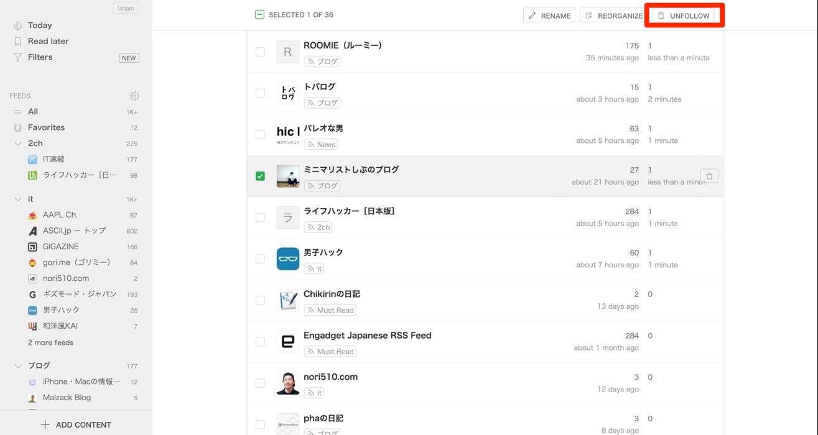
Task: Click it tag under 男子ハック row
Action: pos(314,269)
